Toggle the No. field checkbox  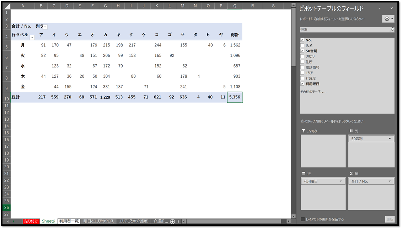coord(302,40)
